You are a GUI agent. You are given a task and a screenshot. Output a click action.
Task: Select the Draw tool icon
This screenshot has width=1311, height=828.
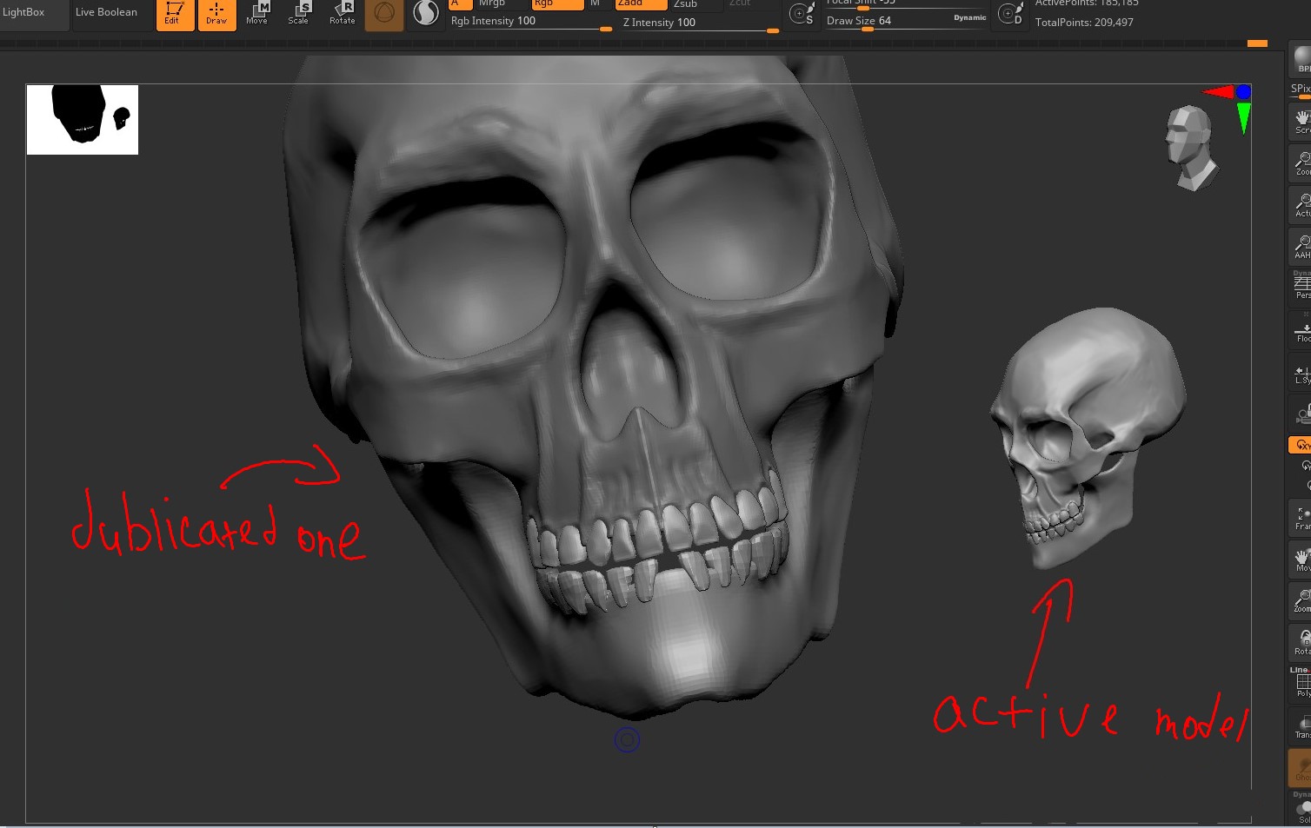pos(216,14)
